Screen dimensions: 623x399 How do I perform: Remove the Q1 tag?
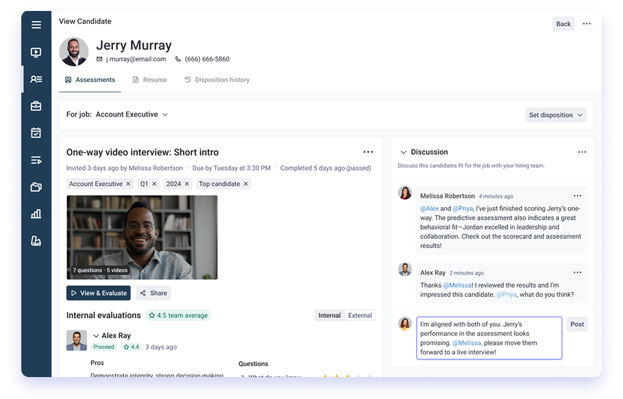[154, 184]
